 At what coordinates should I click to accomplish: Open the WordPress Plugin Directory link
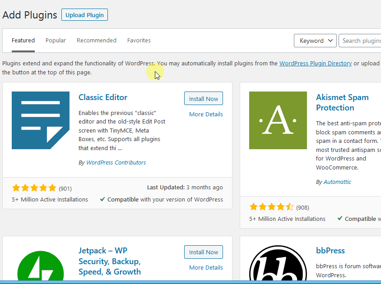coord(315,64)
